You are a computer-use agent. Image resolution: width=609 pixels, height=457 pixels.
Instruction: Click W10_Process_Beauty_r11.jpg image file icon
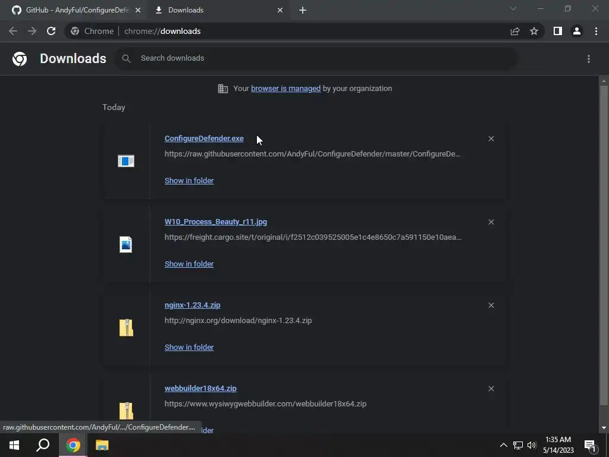click(126, 245)
